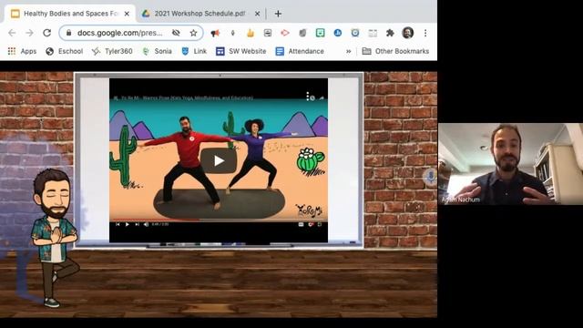Close the 2021 Workshop Schedule.pdf tab
The image size is (583, 328).
(257, 14)
